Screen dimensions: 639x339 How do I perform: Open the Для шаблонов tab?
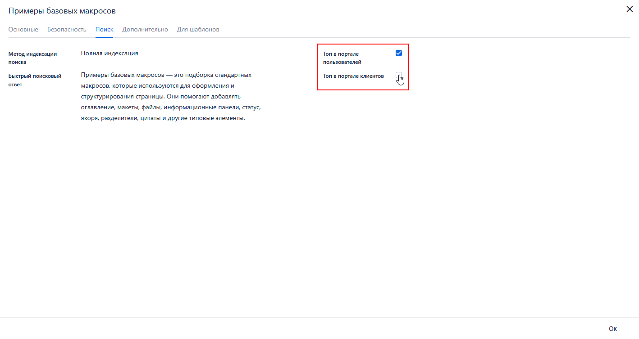[x=198, y=30]
